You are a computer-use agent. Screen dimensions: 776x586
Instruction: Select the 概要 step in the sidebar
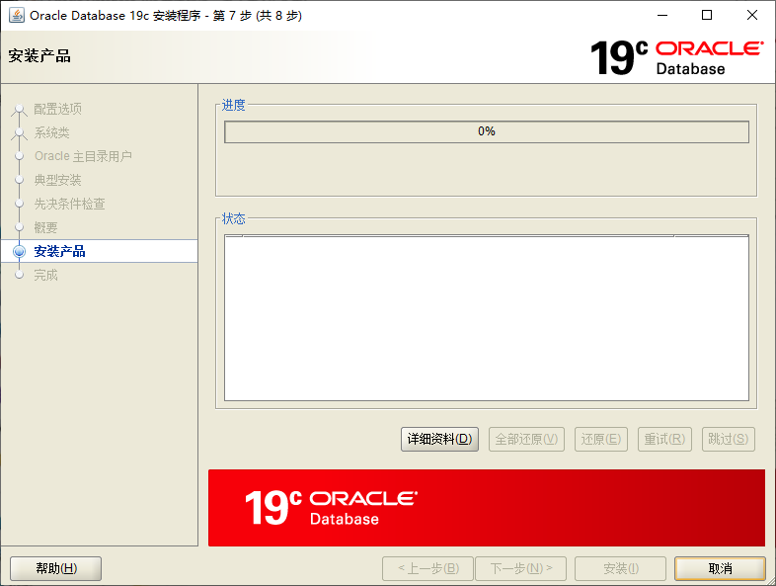click(x=45, y=227)
